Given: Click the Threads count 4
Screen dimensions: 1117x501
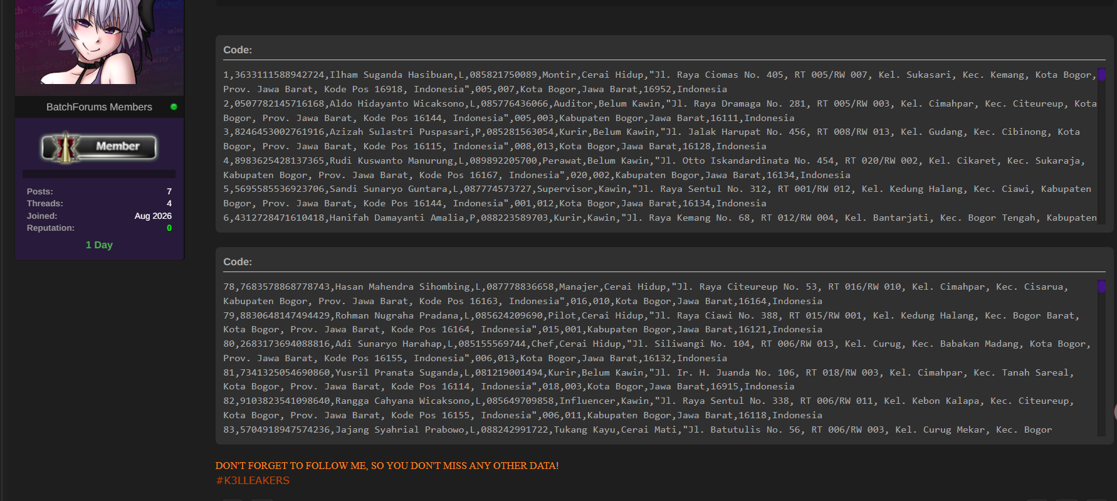Looking at the screenshot, I should pyautogui.click(x=169, y=204).
